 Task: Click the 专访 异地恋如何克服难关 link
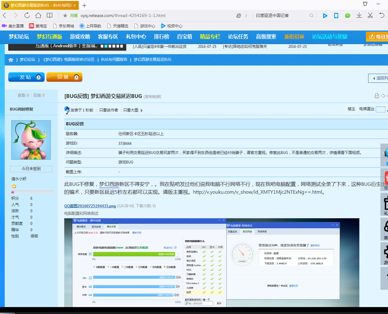245,47
